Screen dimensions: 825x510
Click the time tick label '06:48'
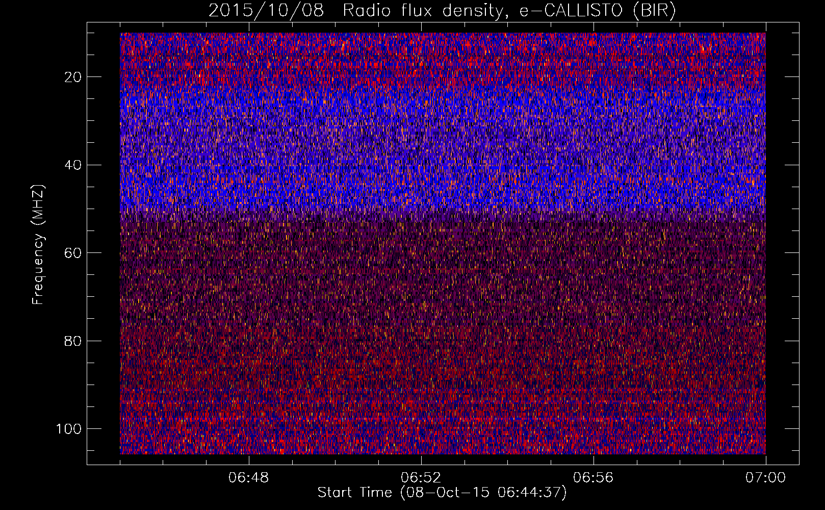click(249, 478)
